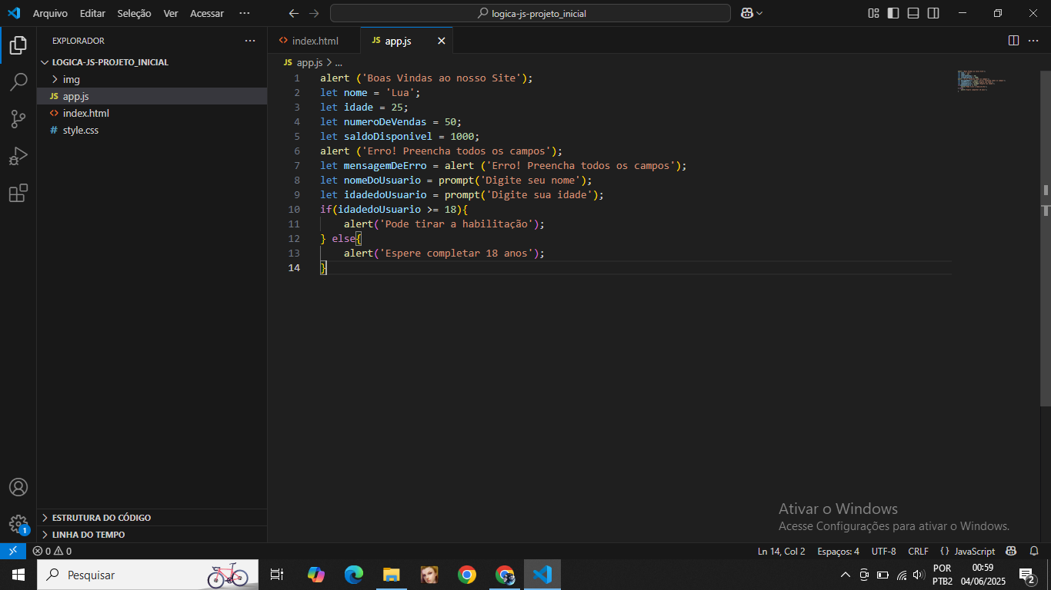This screenshot has height=590, width=1051.
Task: Open the Seleção menu
Action: tap(135, 13)
